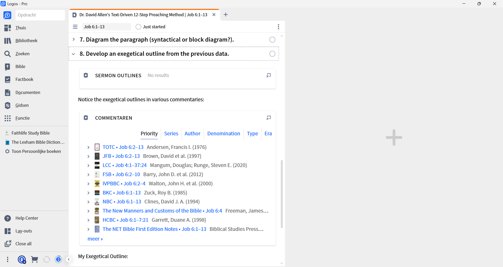Close the Text-Driven Preaching Method tab
The image size is (503, 267).
click(x=214, y=15)
